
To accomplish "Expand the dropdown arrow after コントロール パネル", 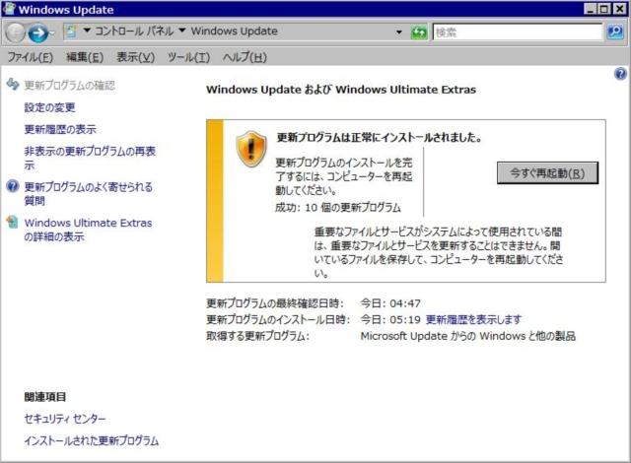I will (181, 31).
